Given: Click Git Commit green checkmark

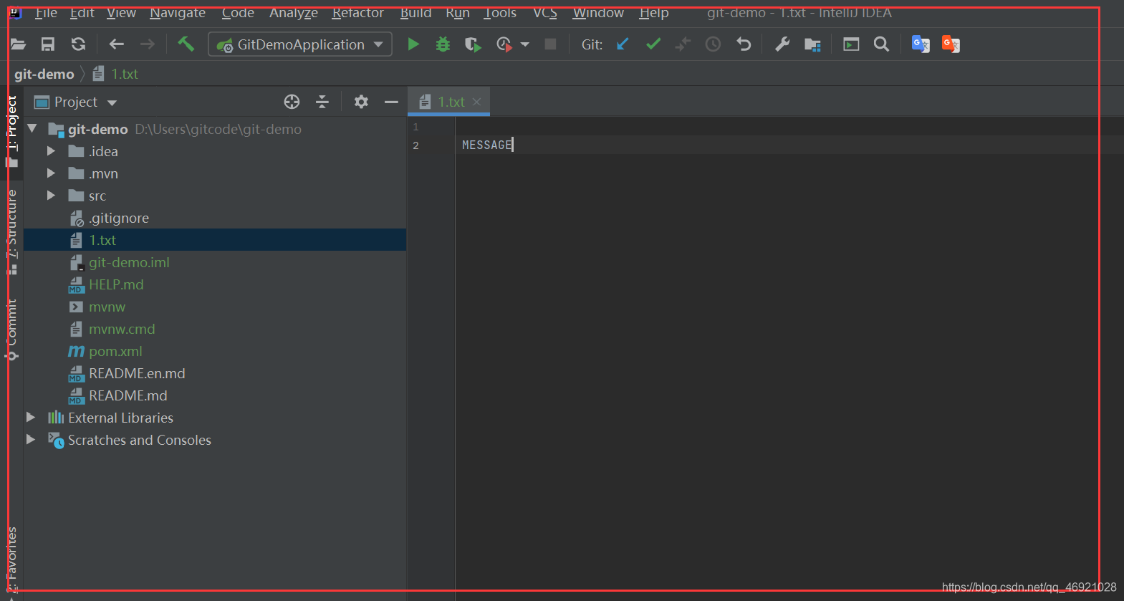Looking at the screenshot, I should pyautogui.click(x=653, y=44).
